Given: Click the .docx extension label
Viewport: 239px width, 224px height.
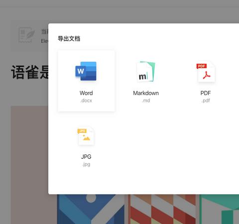Looking at the screenshot, I should [86, 101].
